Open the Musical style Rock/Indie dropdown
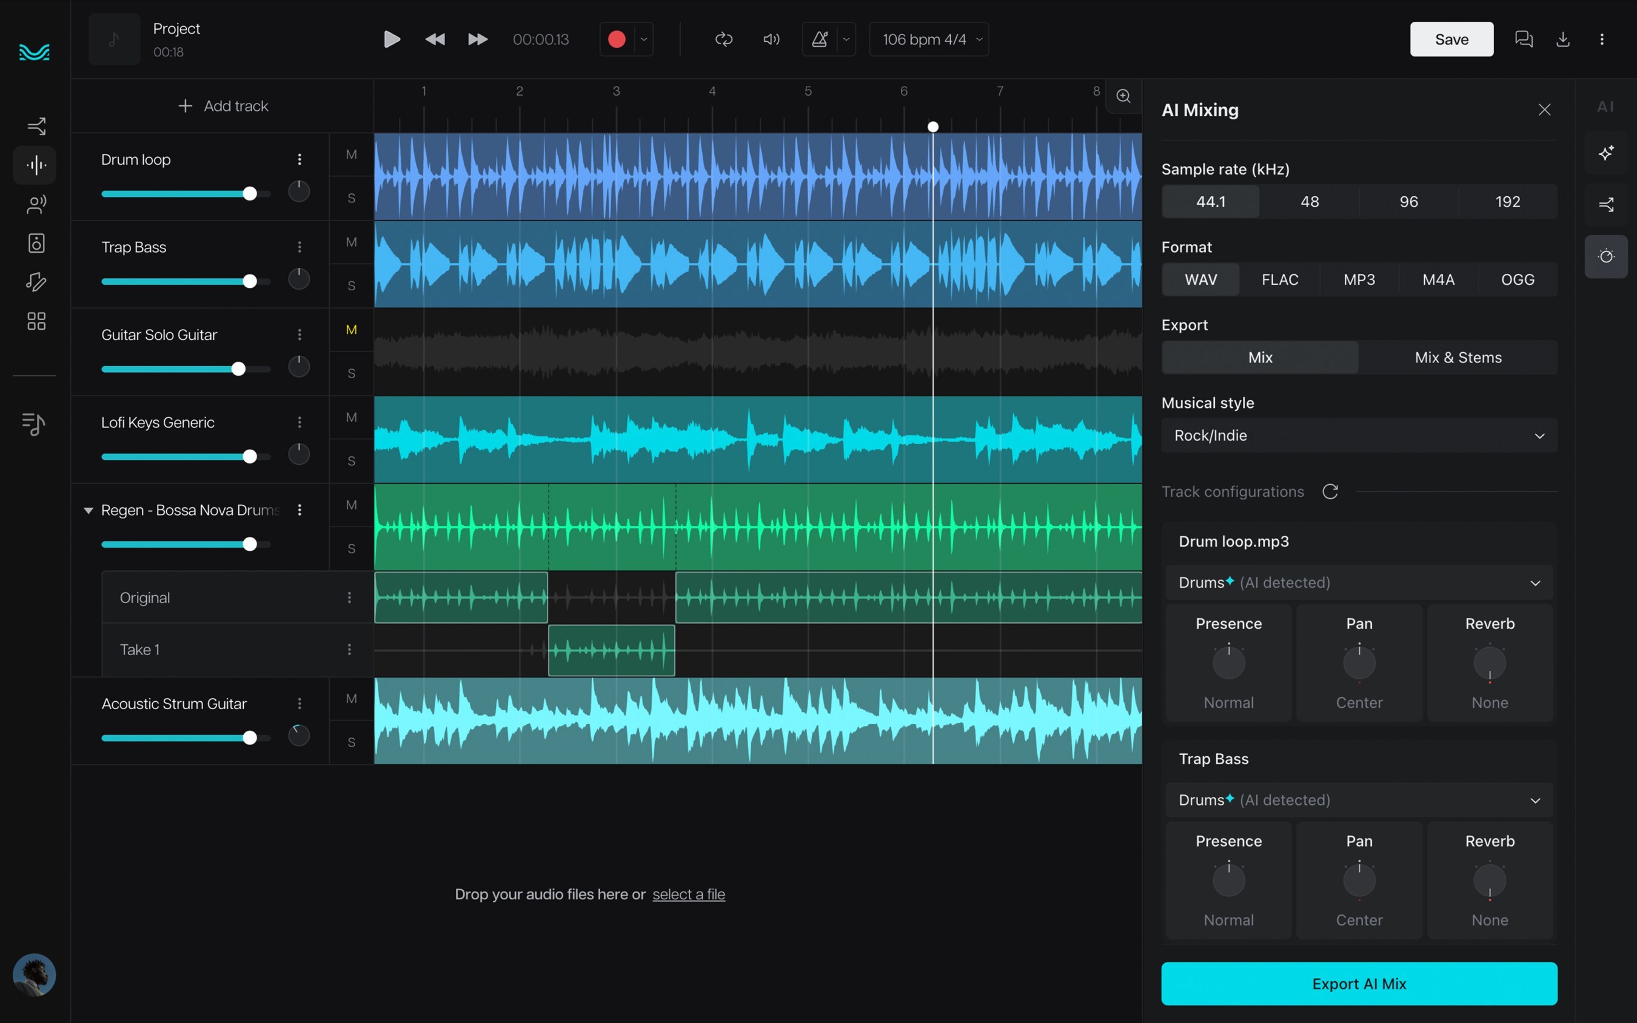This screenshot has width=1637, height=1023. coord(1358,435)
